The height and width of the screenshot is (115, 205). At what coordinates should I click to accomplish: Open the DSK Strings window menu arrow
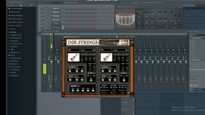click(x=63, y=37)
